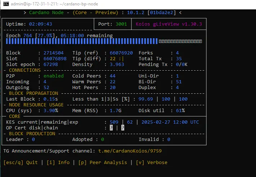Click the second OP Cert question mark box

pos(123,128)
